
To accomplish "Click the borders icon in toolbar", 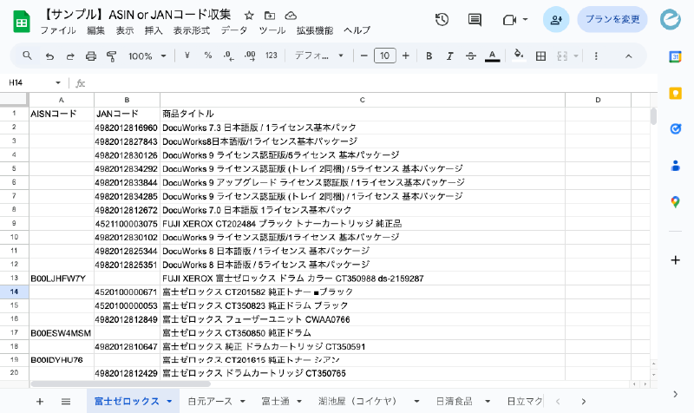I will 540,56.
